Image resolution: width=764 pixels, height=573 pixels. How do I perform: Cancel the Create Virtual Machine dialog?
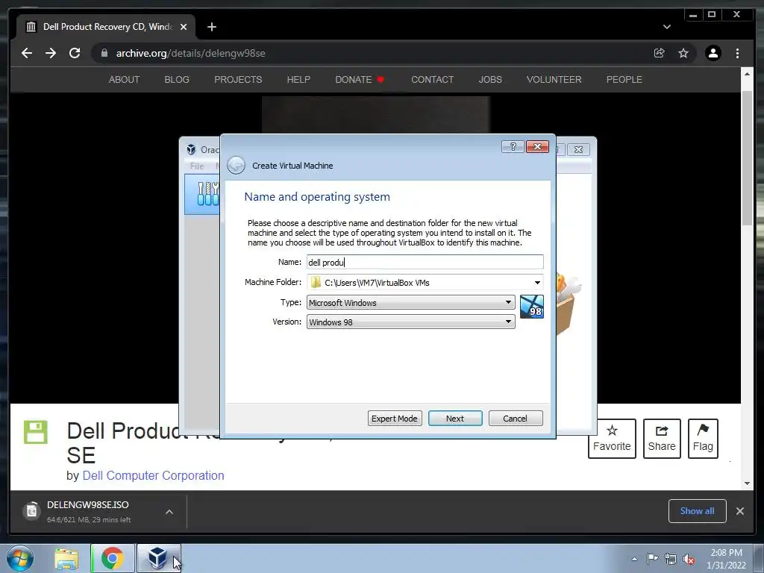tap(516, 419)
